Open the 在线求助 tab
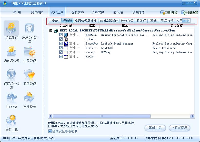The width and height of the screenshot is (200, 142). [x=77, y=12]
